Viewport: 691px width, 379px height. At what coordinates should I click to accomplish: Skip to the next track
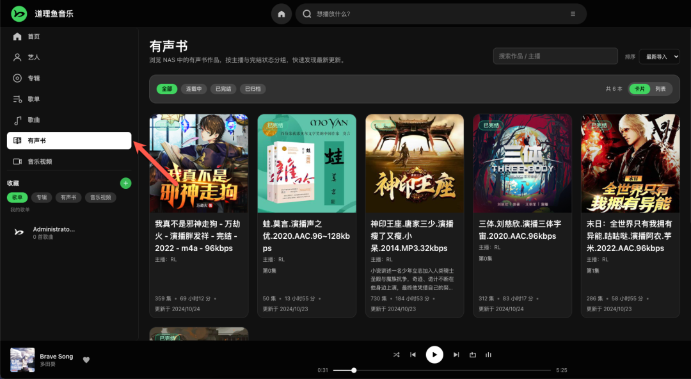(x=456, y=355)
